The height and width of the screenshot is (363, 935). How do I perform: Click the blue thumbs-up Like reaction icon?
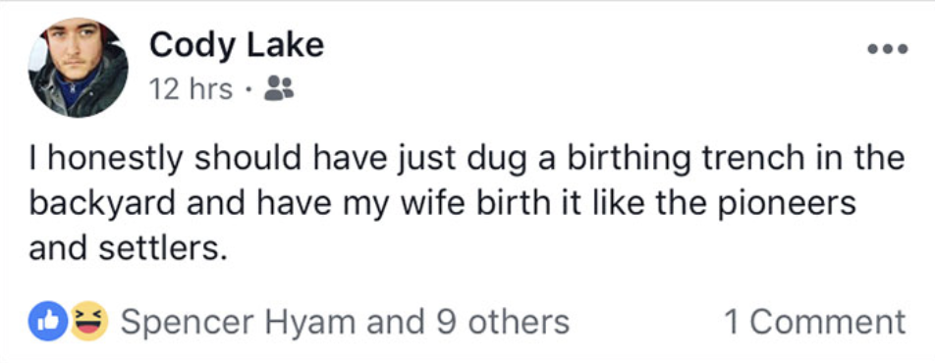point(48,322)
